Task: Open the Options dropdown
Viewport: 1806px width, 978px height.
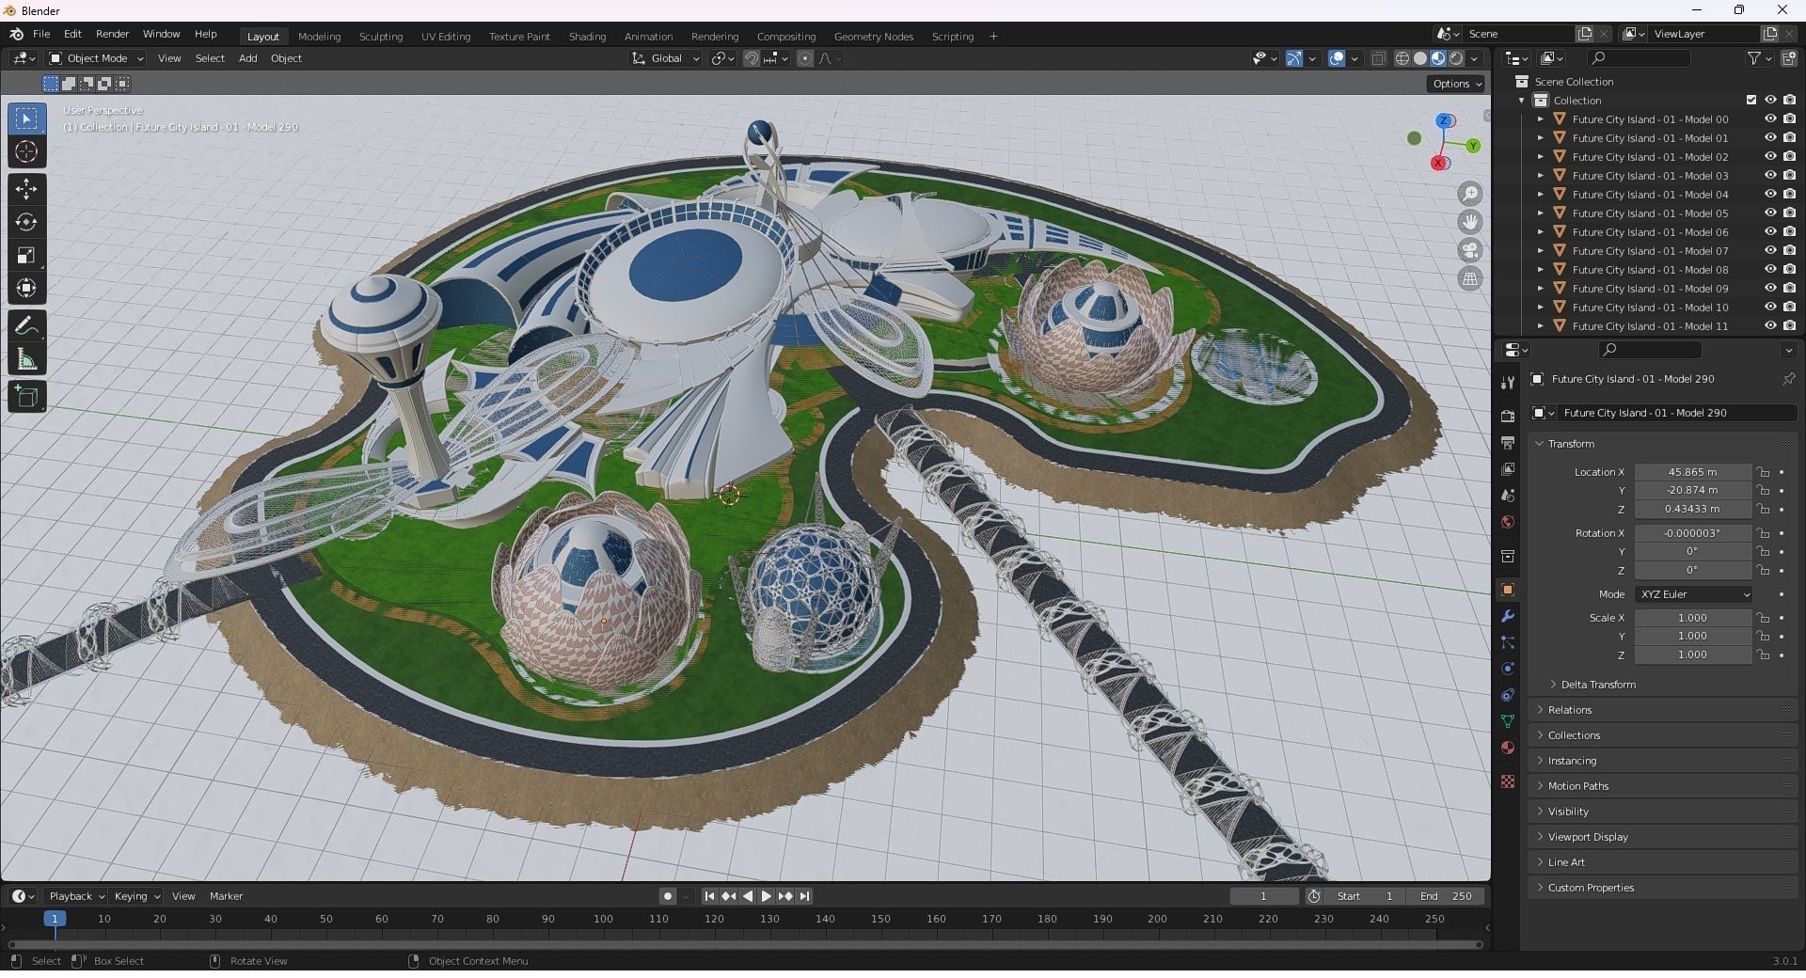Action: (x=1457, y=84)
